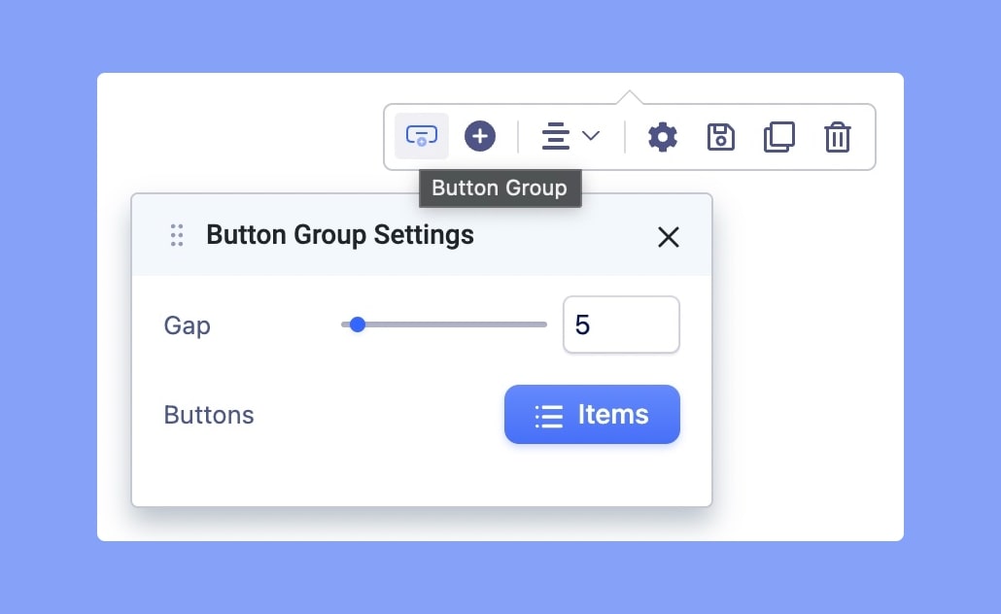The height and width of the screenshot is (614, 1001).
Task: Click the list icon inside Items button
Action: coord(549,417)
